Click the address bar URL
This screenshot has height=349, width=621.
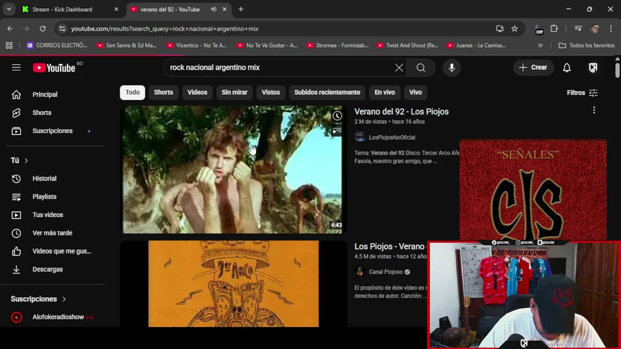click(165, 29)
